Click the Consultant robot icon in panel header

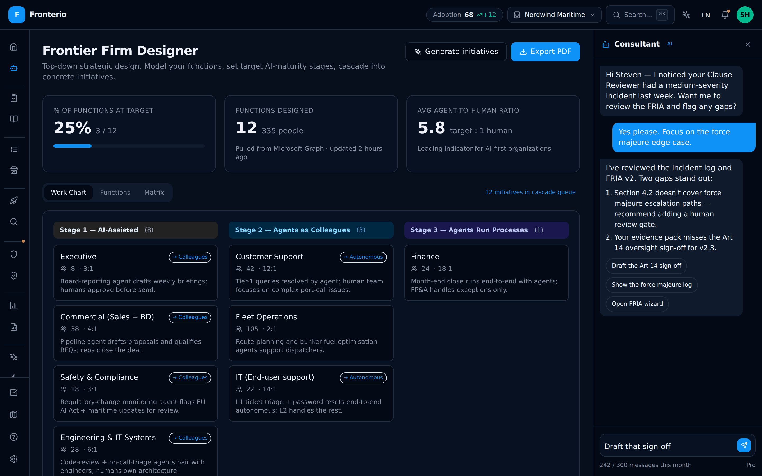(606, 44)
